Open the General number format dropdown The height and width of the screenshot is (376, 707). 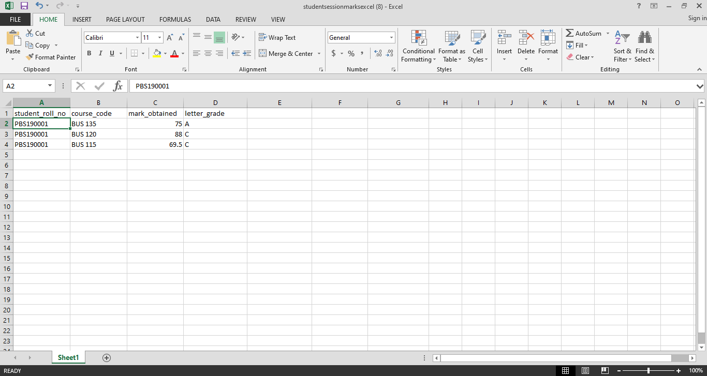(392, 37)
